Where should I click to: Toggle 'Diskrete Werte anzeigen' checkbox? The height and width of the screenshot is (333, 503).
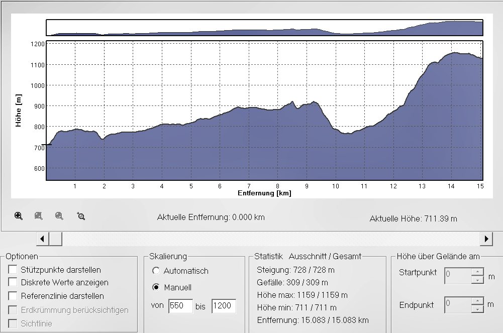[13, 283]
